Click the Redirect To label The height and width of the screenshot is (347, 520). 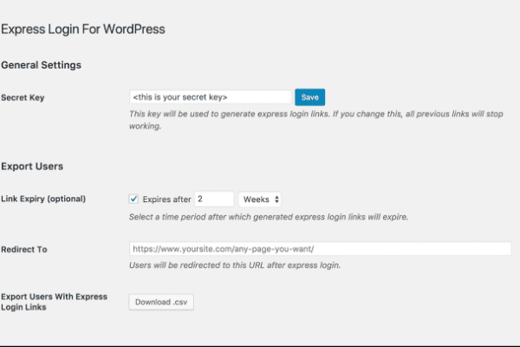point(24,249)
